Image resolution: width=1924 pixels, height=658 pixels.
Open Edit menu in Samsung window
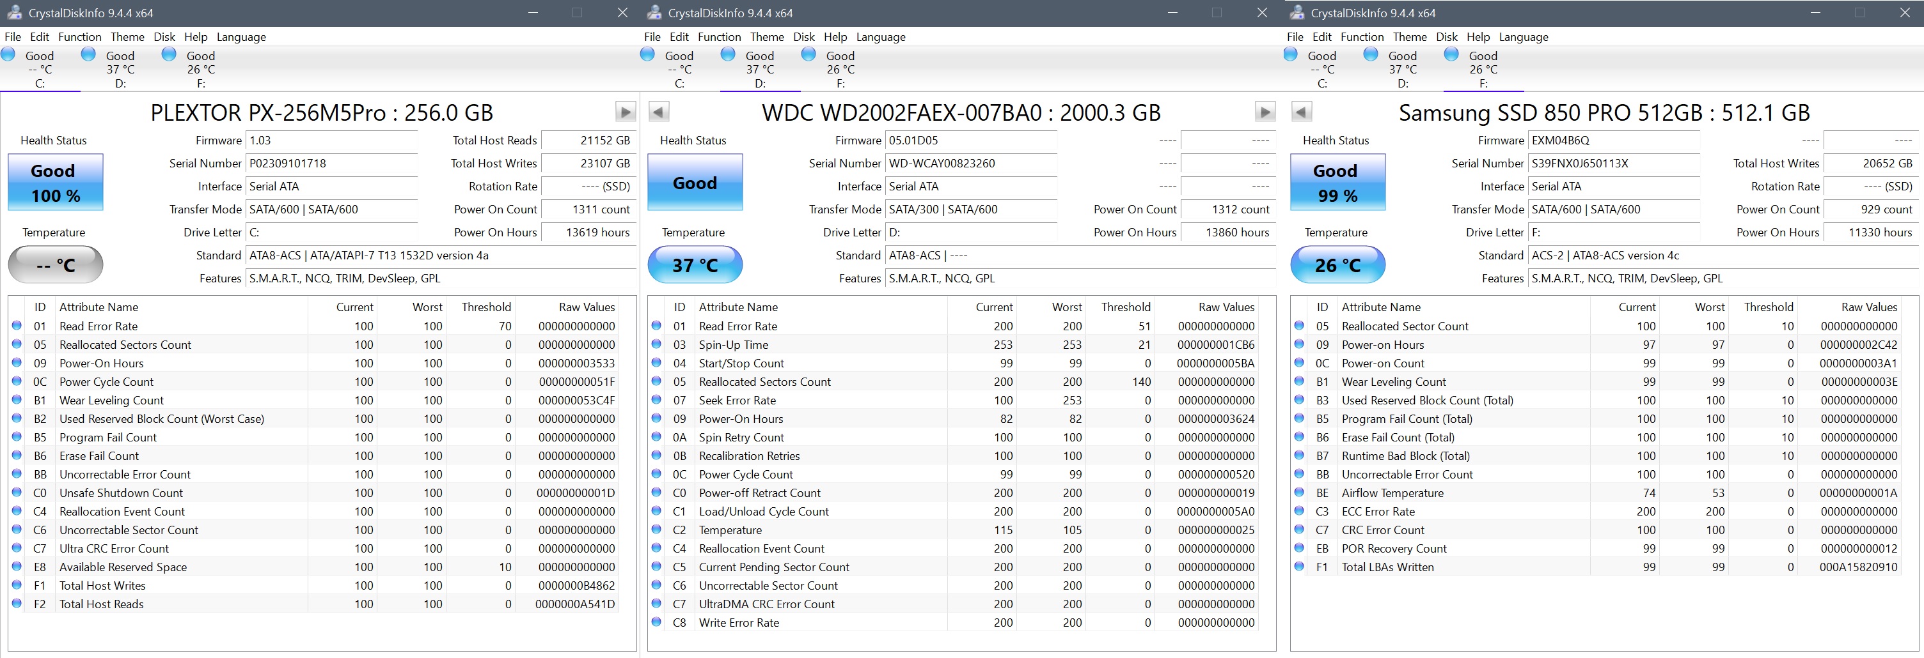tap(1322, 36)
